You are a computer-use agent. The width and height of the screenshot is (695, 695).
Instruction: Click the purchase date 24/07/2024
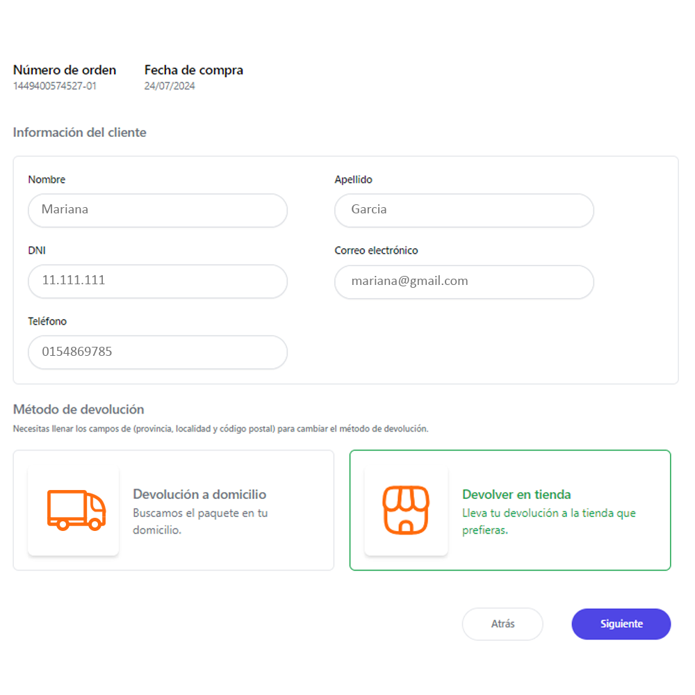[x=170, y=86]
